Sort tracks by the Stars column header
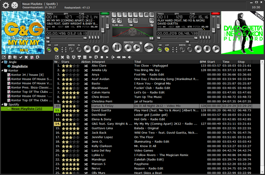The width and height of the screenshot is (265, 175). pos(70,62)
